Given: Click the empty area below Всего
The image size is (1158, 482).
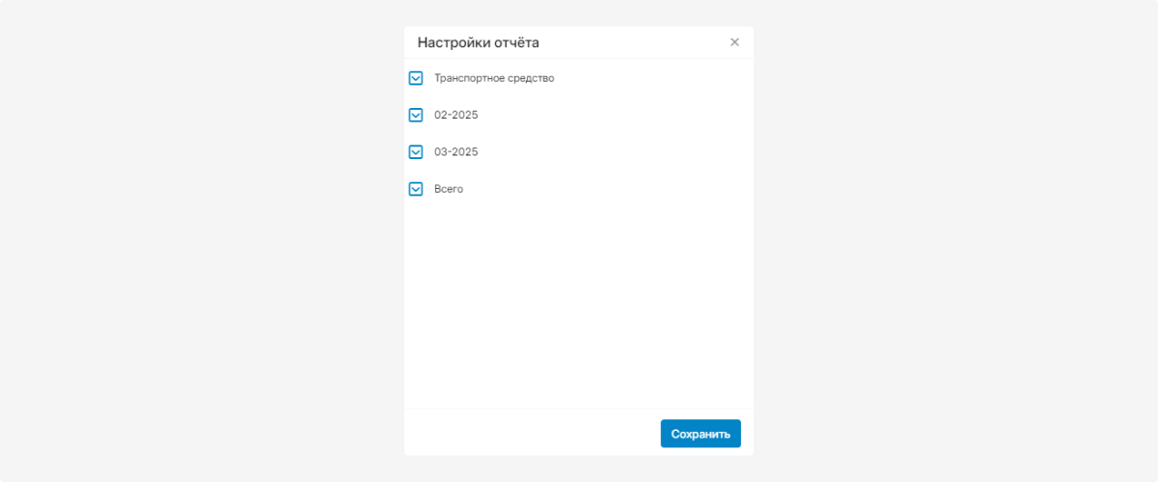Looking at the screenshot, I should [579, 299].
